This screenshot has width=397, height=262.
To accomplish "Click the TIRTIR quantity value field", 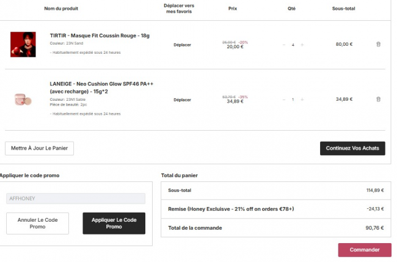I will 293,45.
